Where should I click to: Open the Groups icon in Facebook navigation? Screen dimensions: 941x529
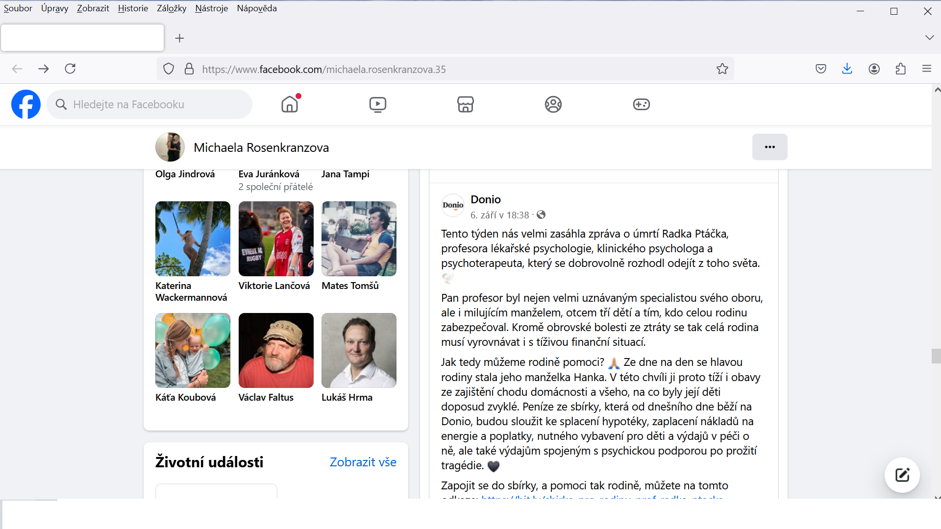(x=553, y=104)
